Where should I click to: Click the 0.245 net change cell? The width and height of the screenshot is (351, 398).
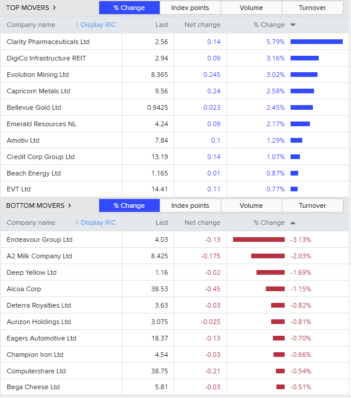click(212, 75)
